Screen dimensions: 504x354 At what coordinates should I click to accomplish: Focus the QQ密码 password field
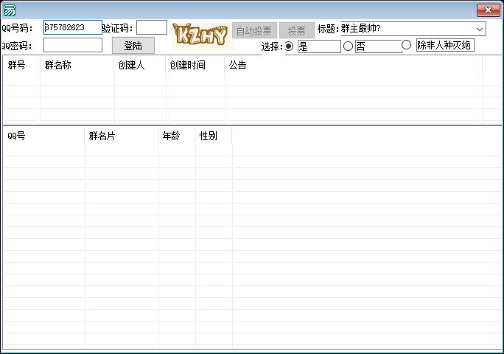[x=73, y=45]
